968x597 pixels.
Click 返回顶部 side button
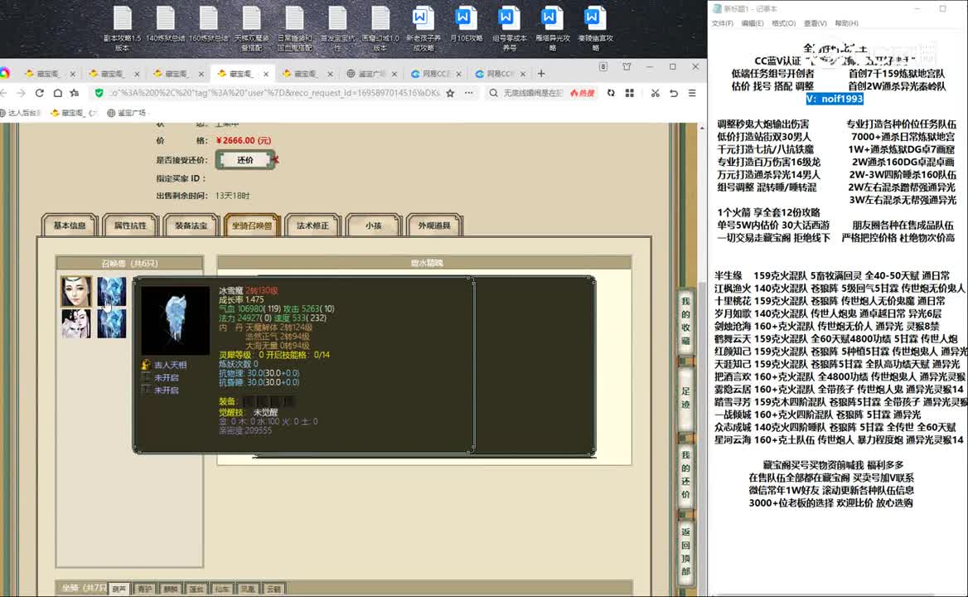(685, 551)
